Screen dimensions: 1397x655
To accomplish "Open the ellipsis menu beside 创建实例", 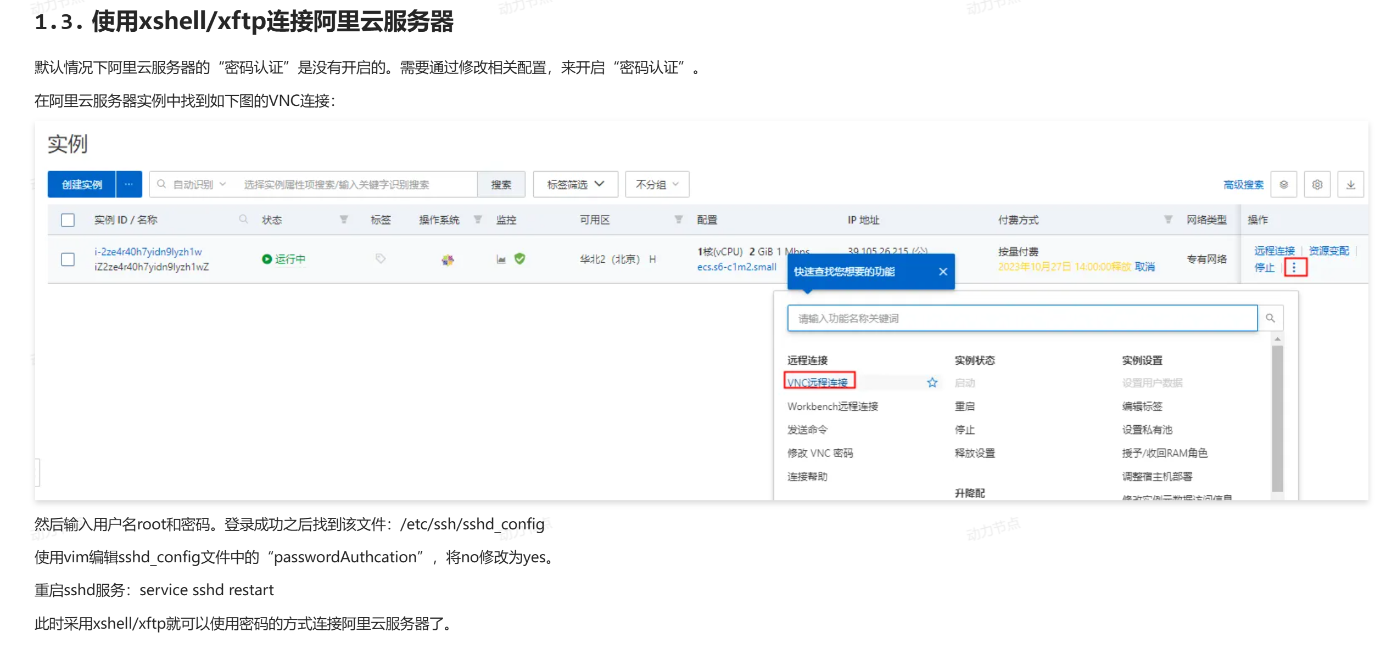I will [128, 184].
